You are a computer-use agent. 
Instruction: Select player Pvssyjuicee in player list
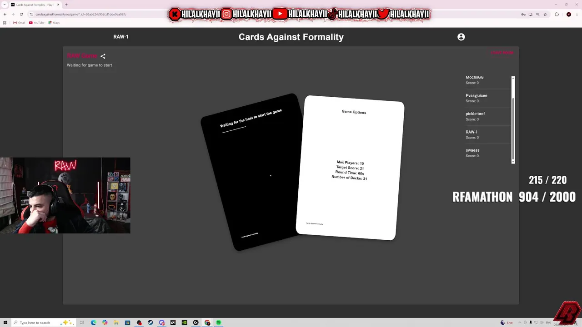[487, 98]
